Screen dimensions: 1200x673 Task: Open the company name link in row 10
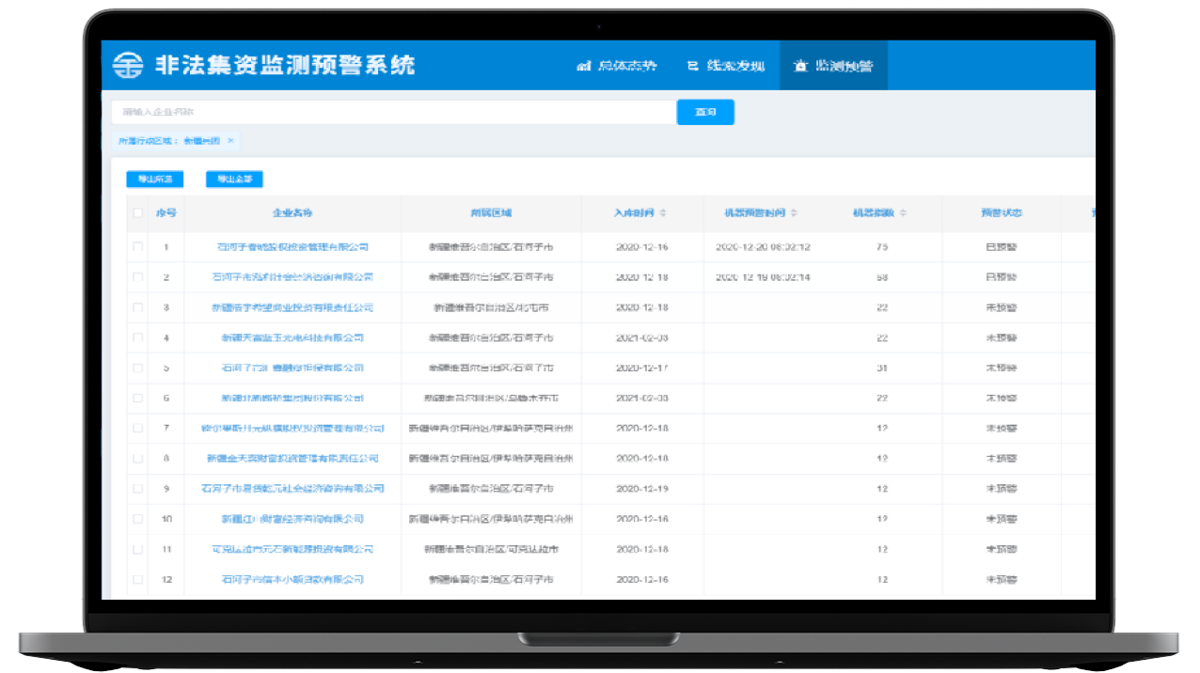coord(292,519)
